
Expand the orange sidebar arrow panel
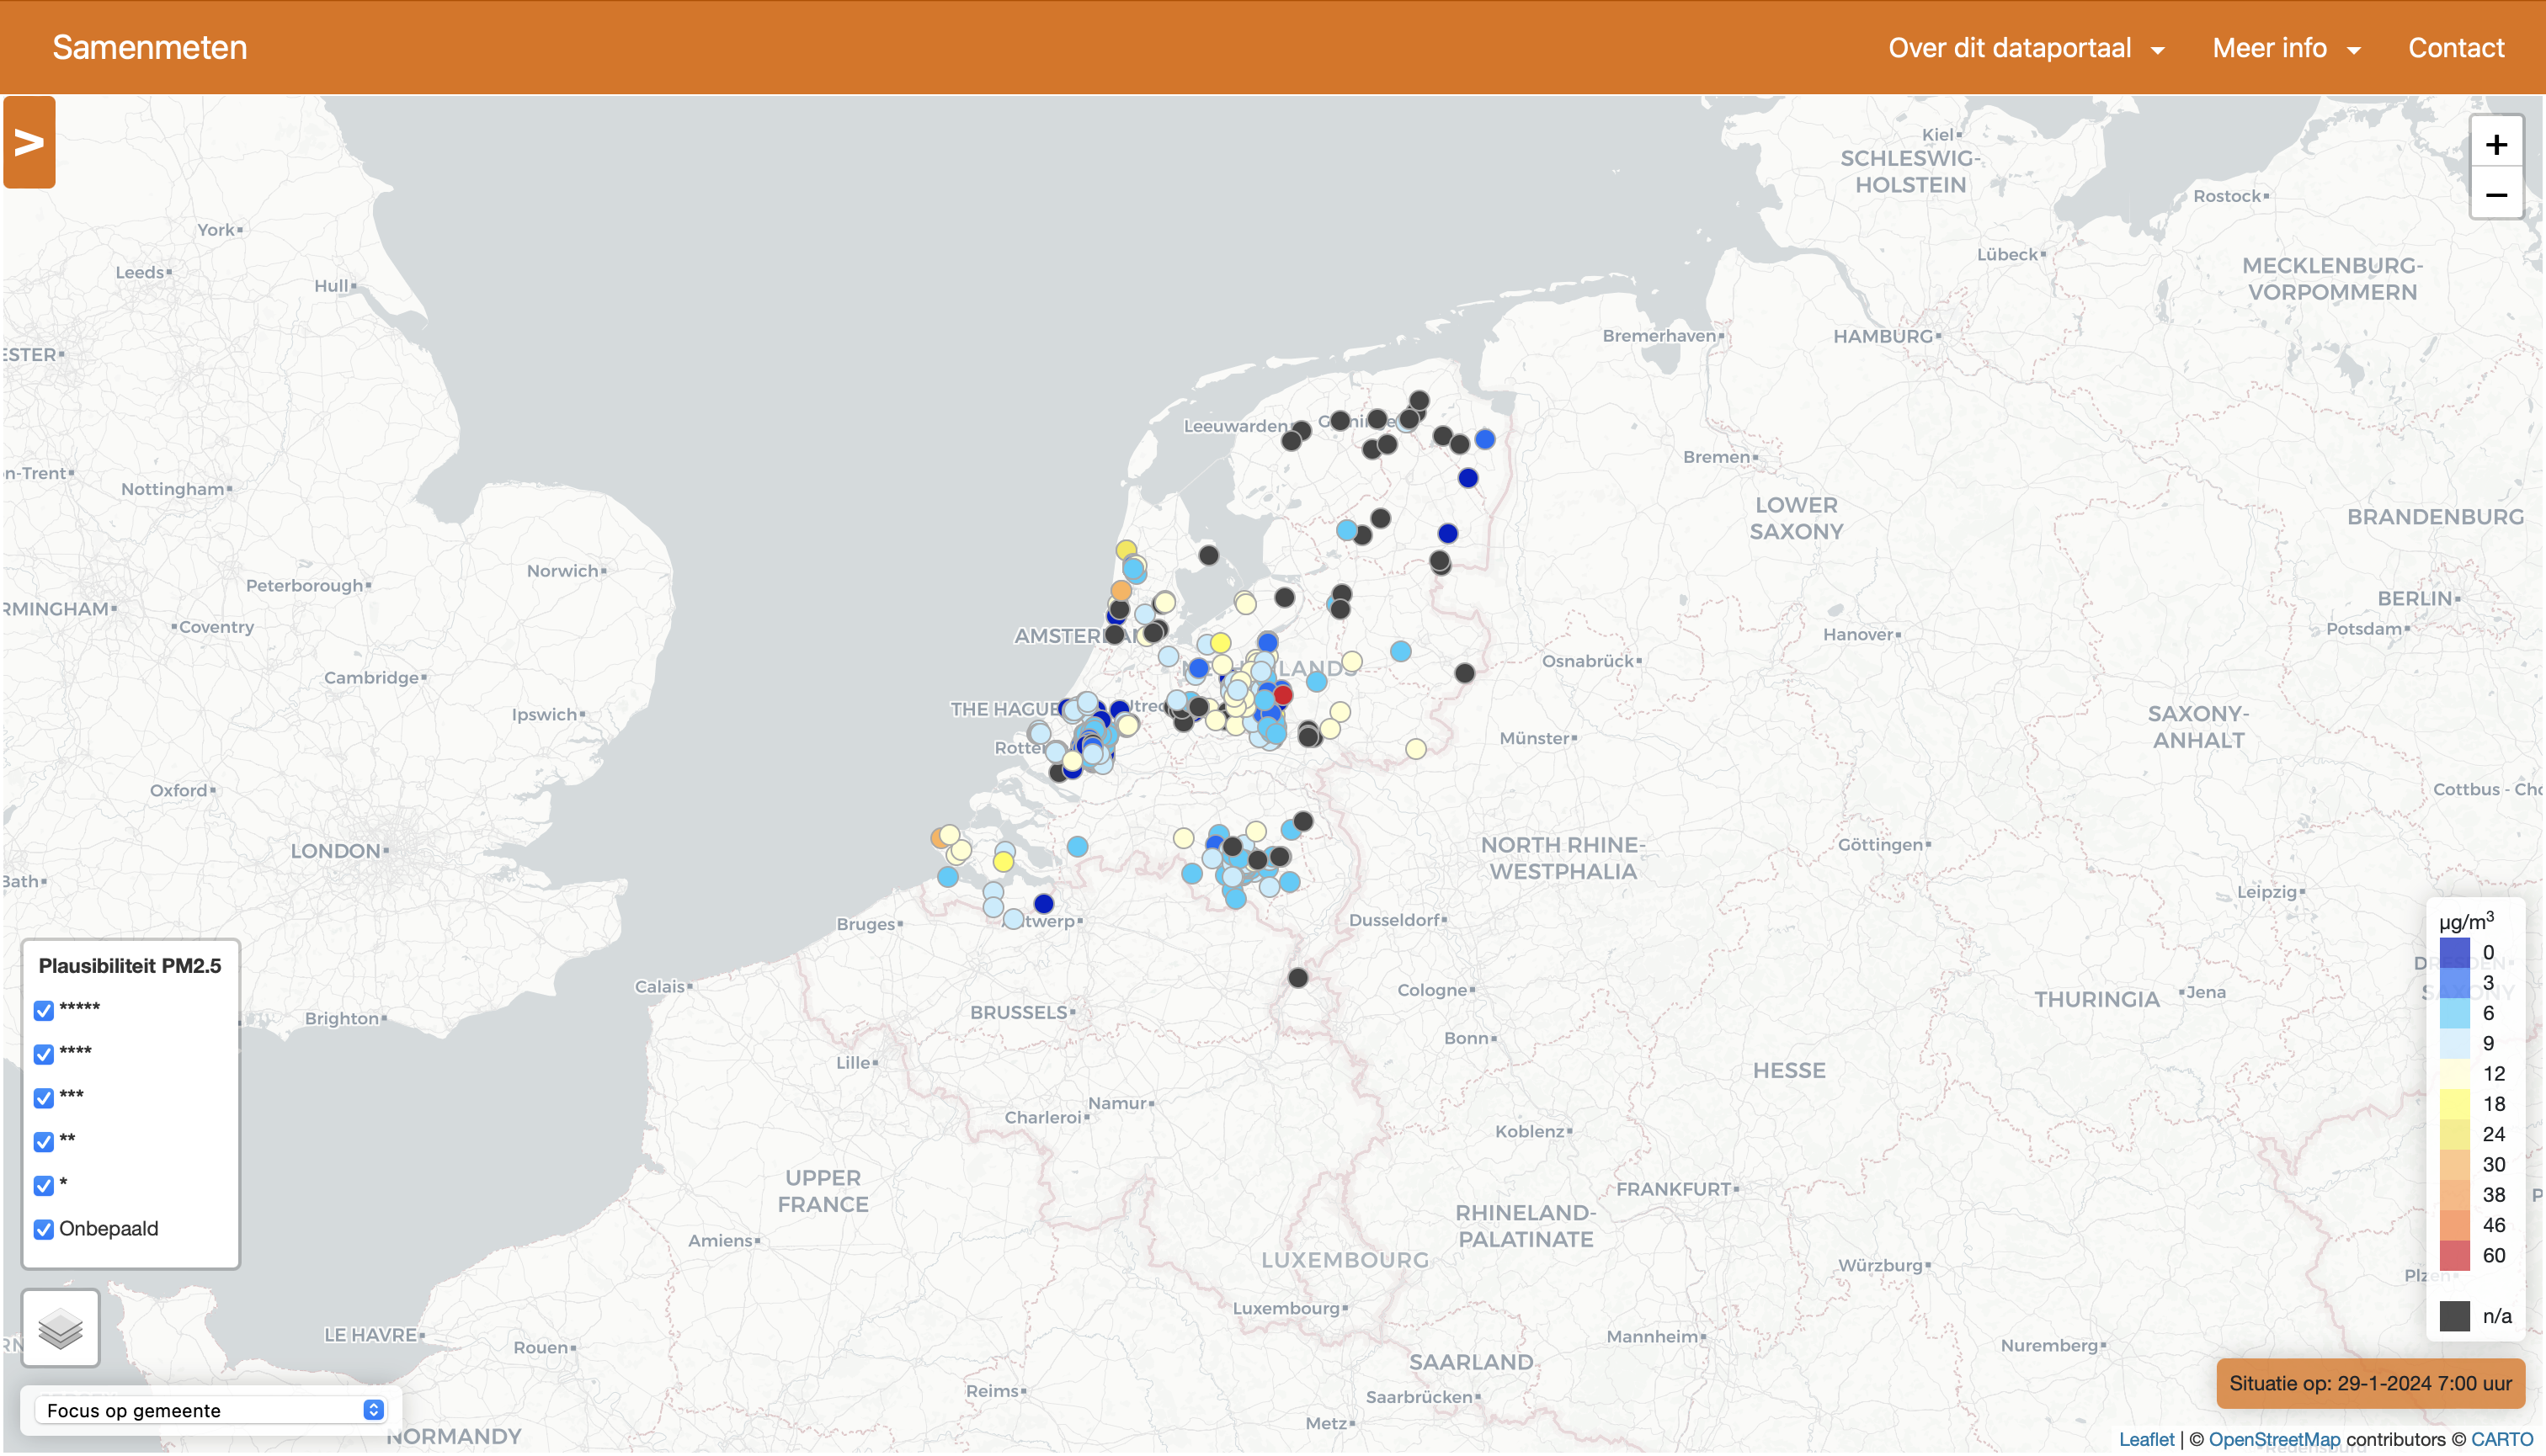(29, 142)
